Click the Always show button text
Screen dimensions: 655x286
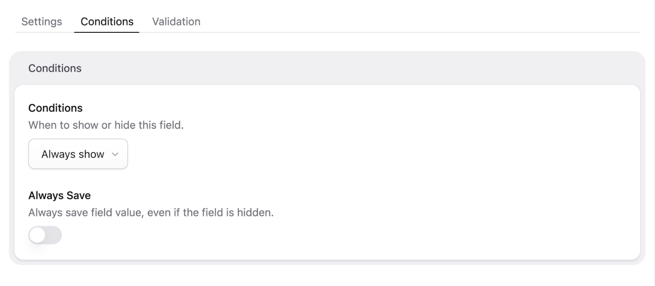point(72,154)
